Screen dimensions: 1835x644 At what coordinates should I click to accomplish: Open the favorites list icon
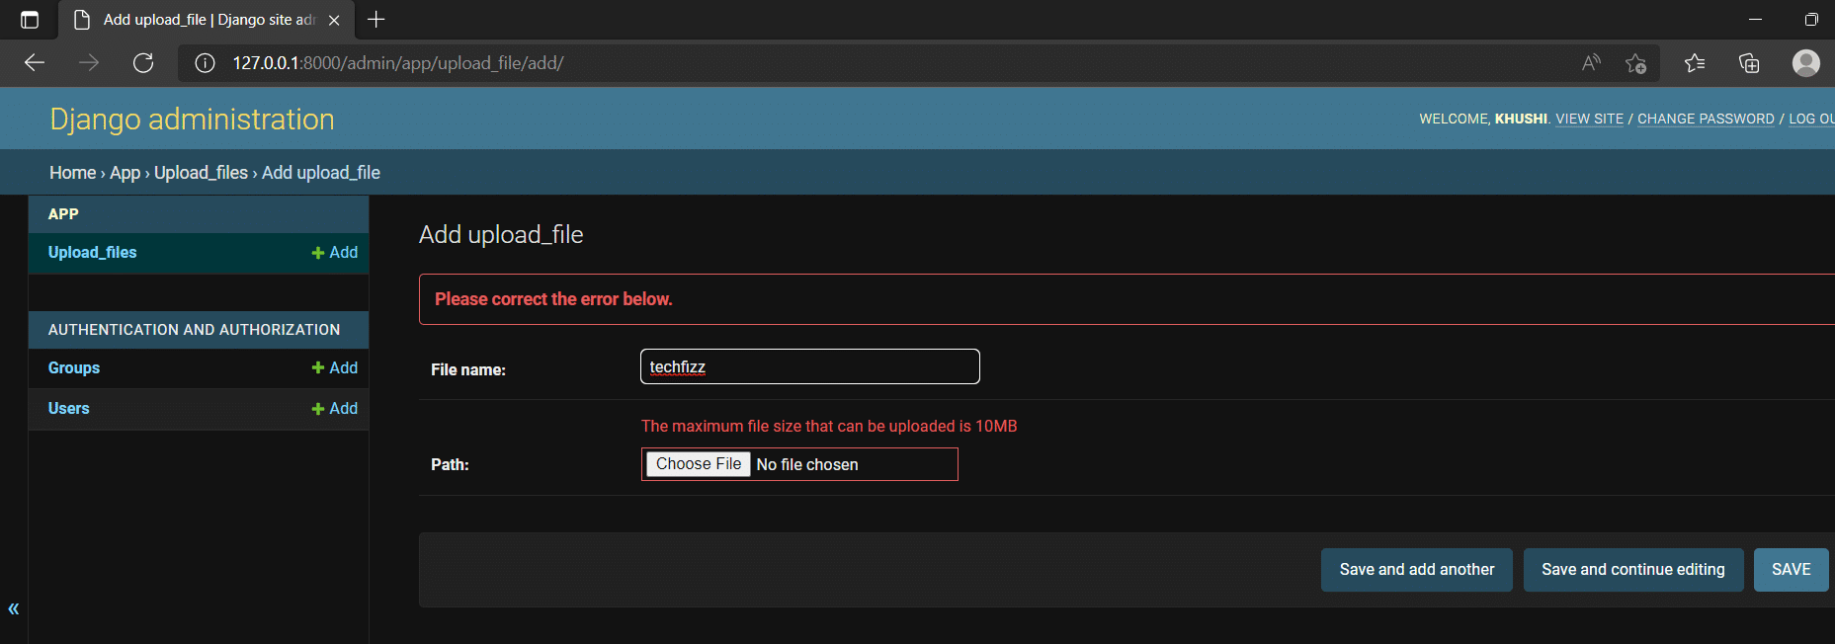1695,63
